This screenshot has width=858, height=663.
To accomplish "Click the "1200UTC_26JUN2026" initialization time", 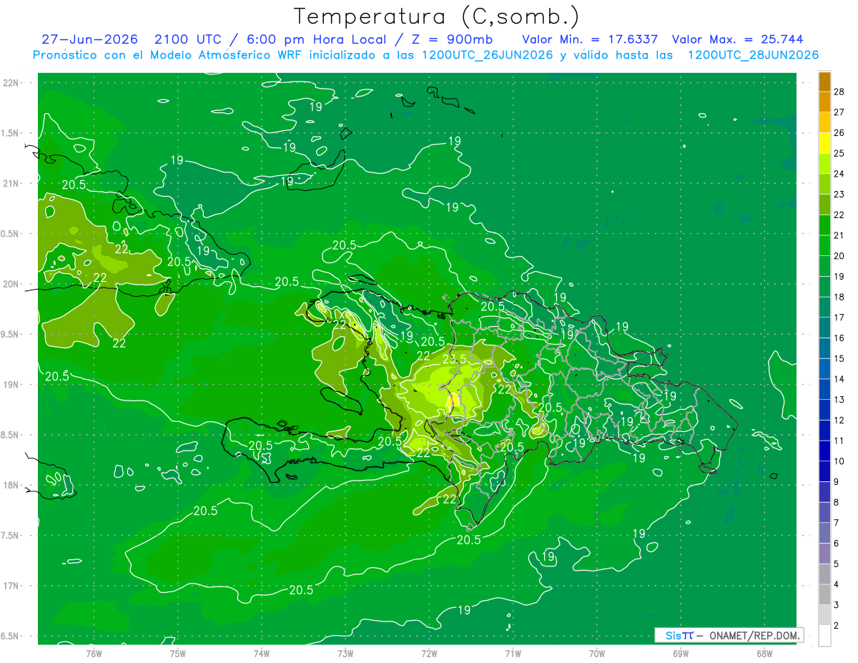I will pos(488,55).
